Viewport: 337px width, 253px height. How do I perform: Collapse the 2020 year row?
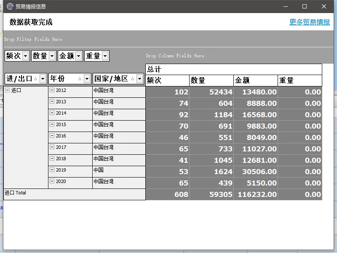[52, 181]
